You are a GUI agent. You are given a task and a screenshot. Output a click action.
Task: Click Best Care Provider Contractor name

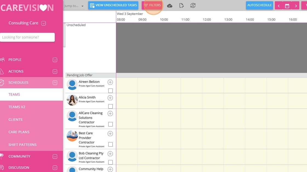[87, 138]
